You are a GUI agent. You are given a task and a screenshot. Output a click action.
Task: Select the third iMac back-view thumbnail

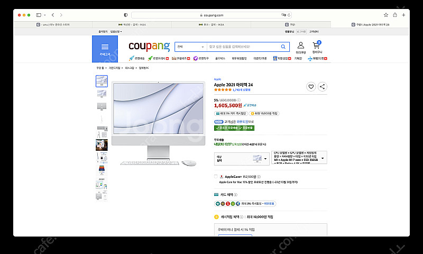click(x=102, y=106)
